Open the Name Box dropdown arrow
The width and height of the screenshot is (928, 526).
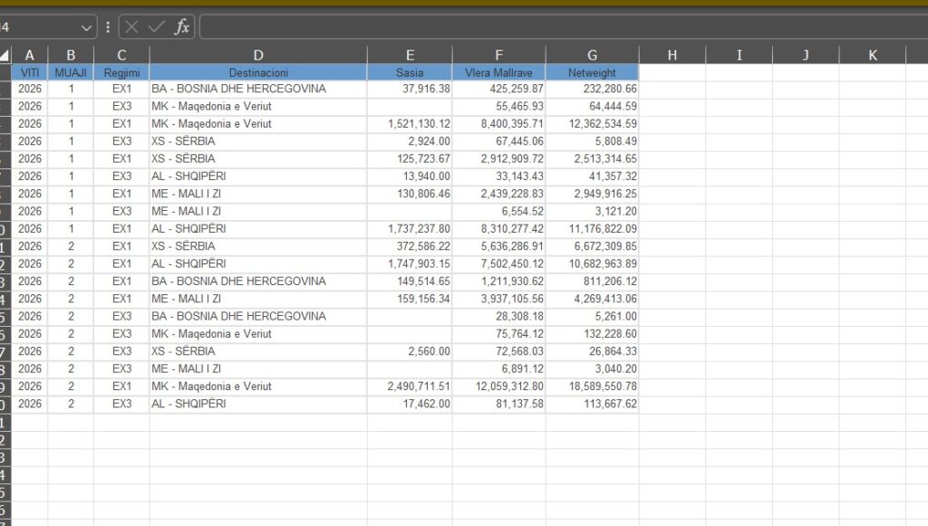tap(86, 27)
